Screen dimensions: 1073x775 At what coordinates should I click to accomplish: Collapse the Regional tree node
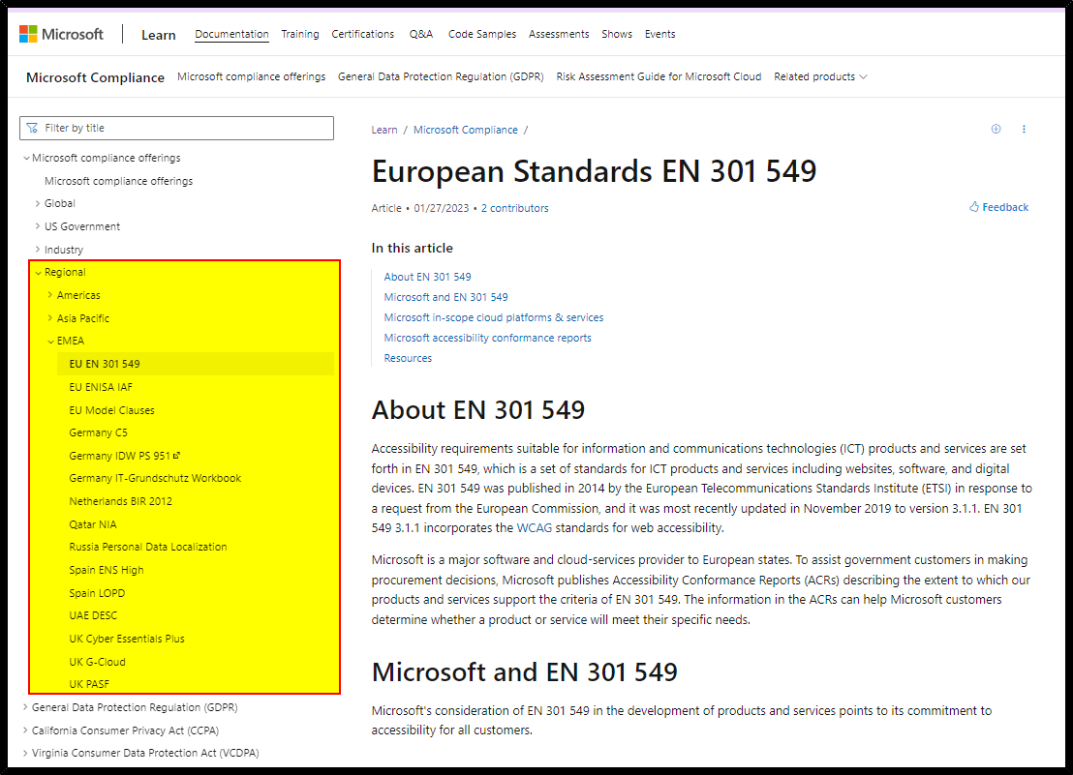[60, 272]
